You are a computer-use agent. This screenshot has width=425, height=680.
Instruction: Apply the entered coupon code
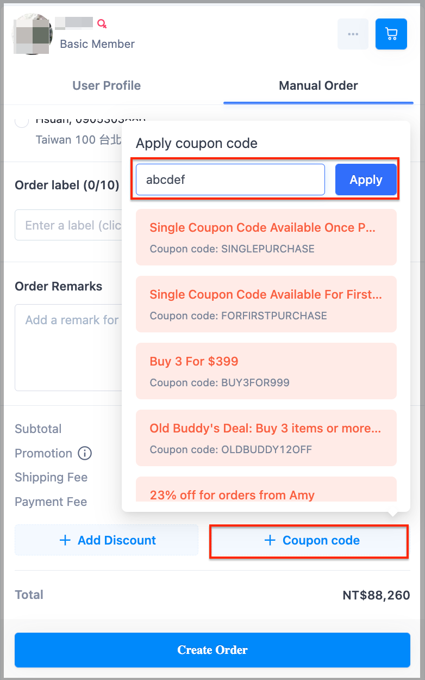366,180
